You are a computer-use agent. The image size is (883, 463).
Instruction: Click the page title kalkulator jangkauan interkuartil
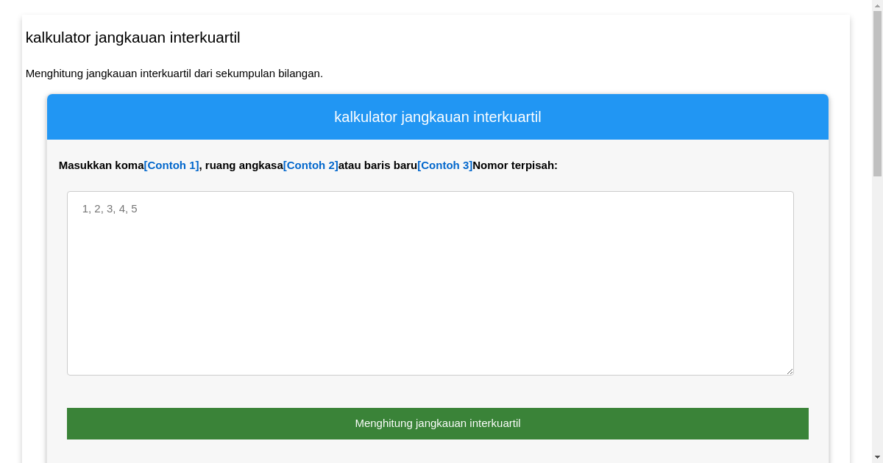[x=132, y=37]
